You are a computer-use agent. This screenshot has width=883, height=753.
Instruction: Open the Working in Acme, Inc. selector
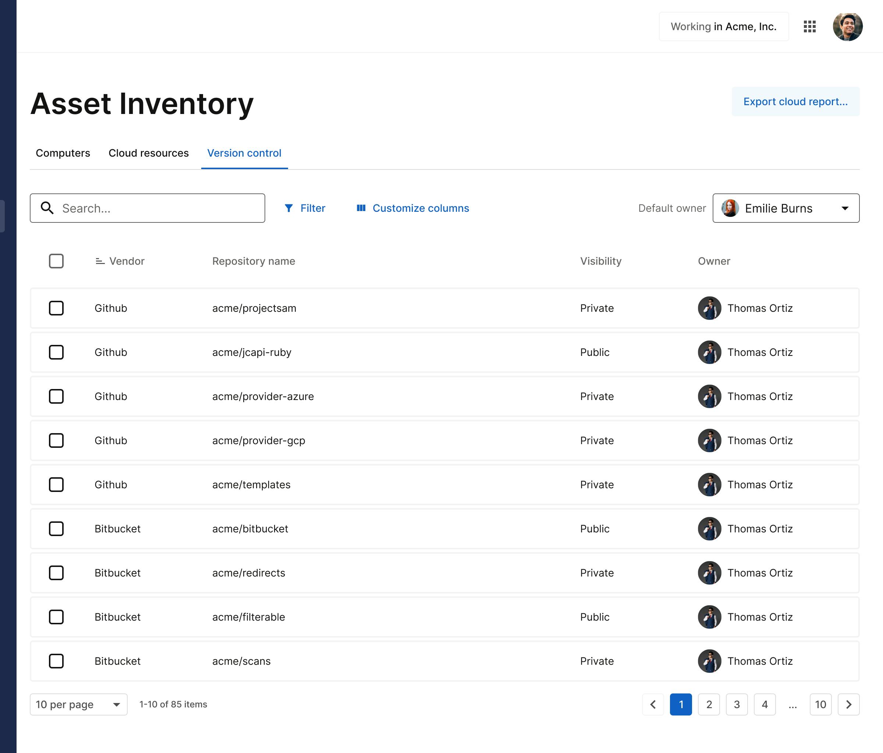(x=723, y=26)
